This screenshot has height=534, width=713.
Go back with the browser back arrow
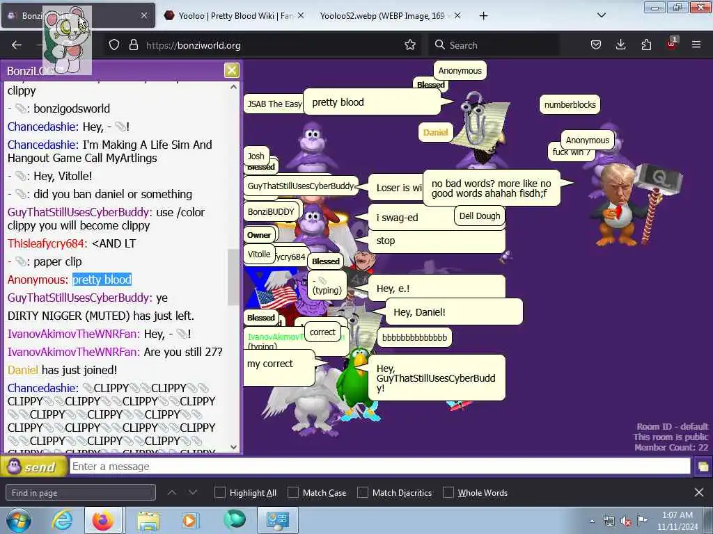(x=17, y=45)
